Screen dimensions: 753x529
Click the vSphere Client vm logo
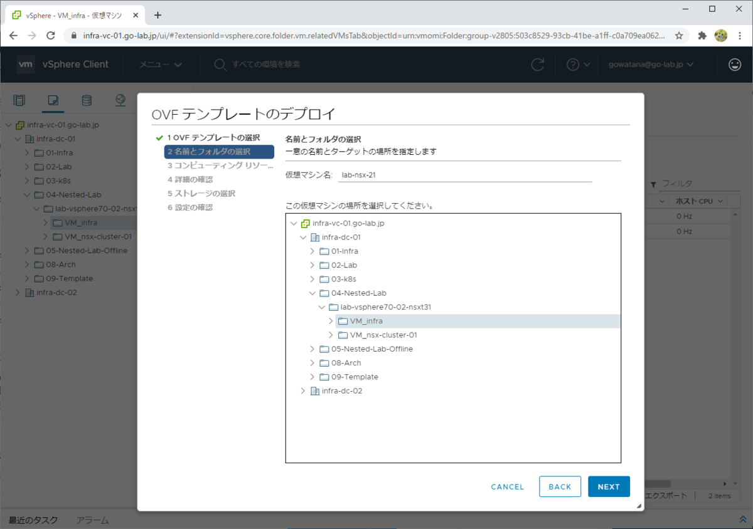tap(25, 64)
